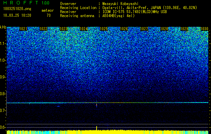The height and width of the screenshot is (134, 211).
Task: Click the kHz axis unit label
Action: coord(3,27)
